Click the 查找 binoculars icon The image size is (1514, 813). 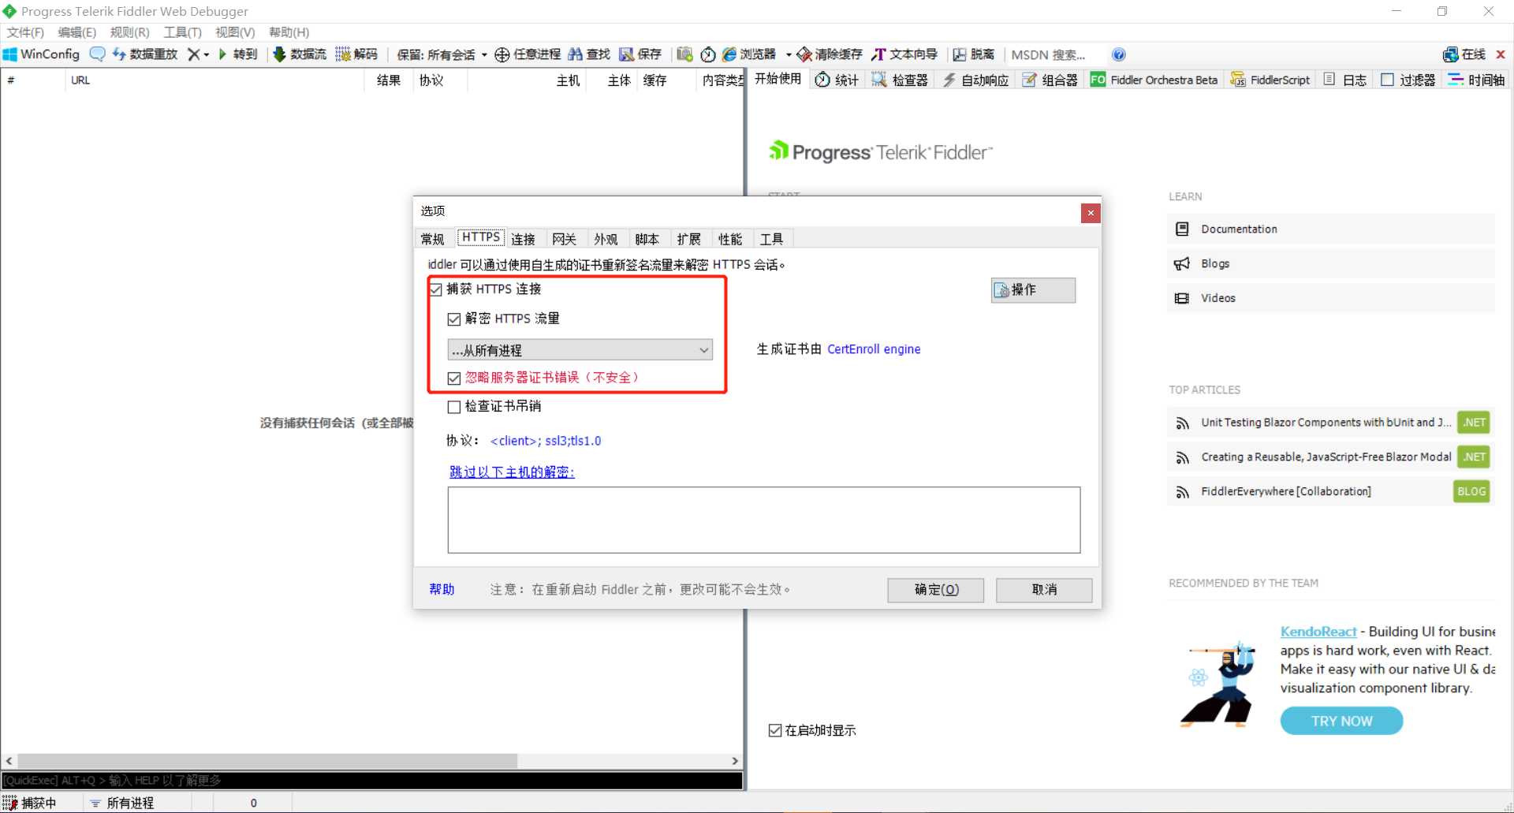click(575, 54)
